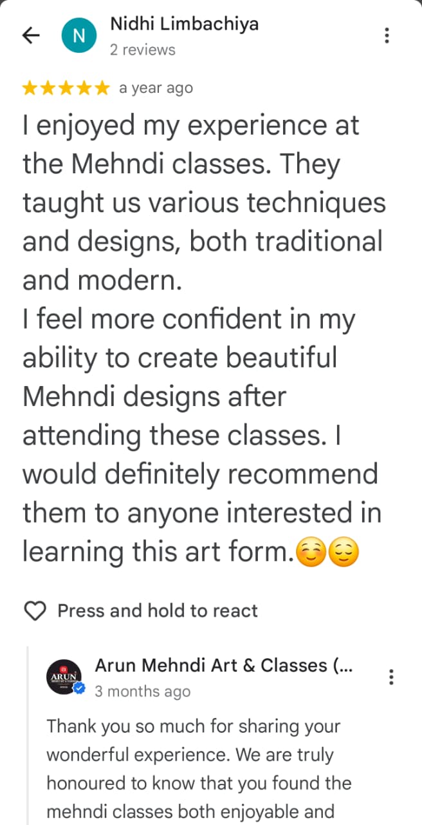Click the fifth yellow rating star
The image size is (422, 825).
tap(102, 88)
